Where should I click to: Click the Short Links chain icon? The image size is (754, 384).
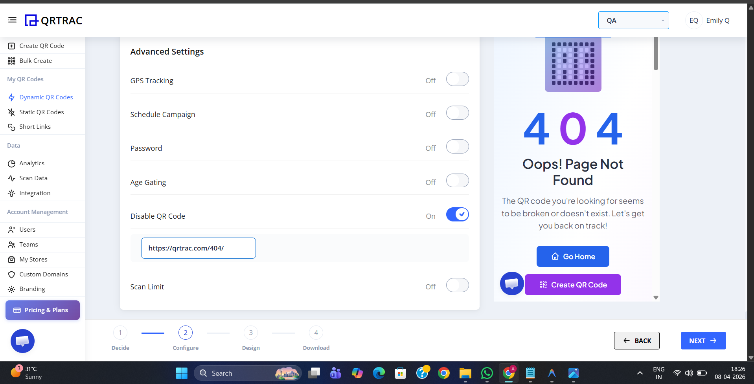[11, 127]
